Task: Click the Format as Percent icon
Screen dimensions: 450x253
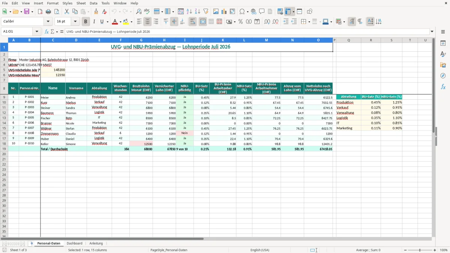Action: coord(240,22)
